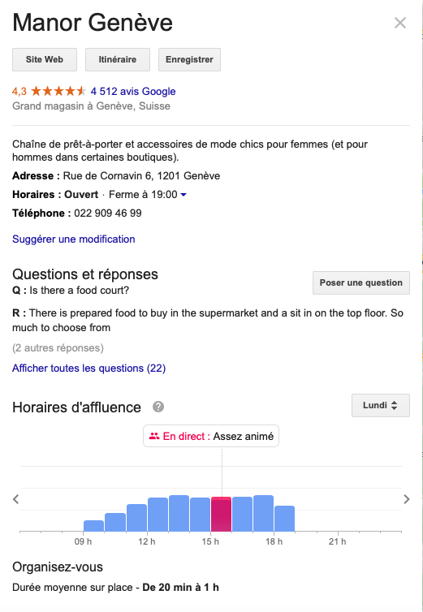423x612 pixels.
Task: Close the Manor Genève info panel
Action: point(400,23)
